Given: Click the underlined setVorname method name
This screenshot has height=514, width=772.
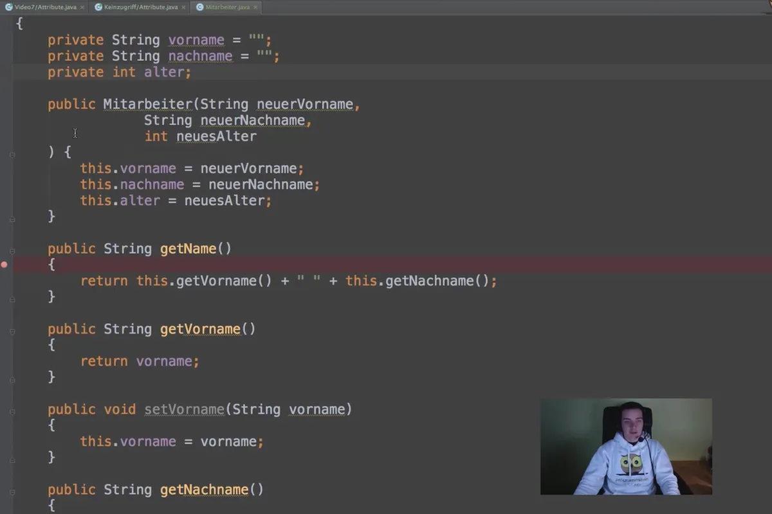Looking at the screenshot, I should [x=184, y=409].
